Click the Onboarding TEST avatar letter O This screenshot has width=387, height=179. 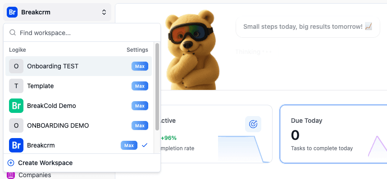click(16, 66)
